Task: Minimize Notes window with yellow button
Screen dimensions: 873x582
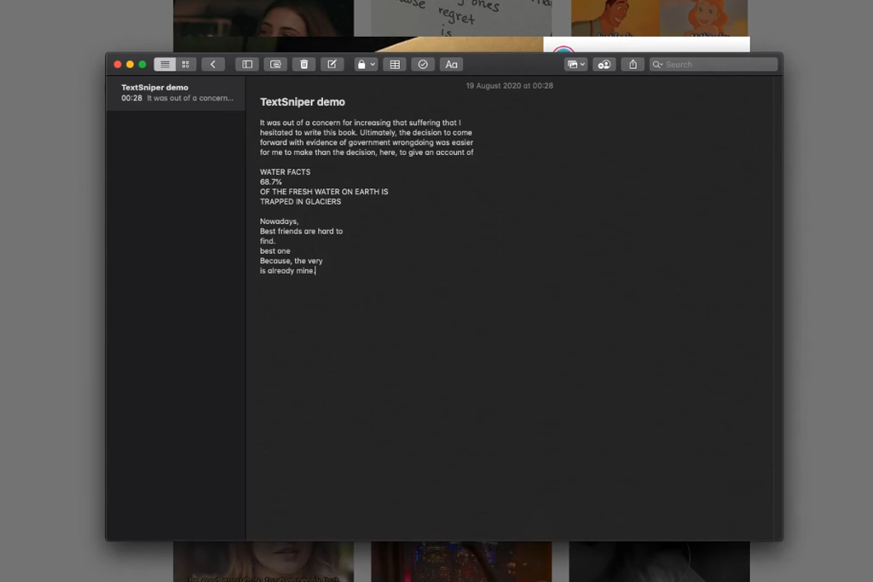Action: click(130, 65)
